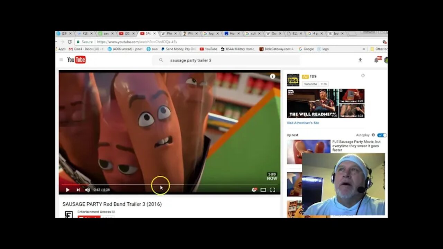Open Full Sausage Party Movie title link
Viewport: 443px width, 249px height.
pyautogui.click(x=356, y=146)
